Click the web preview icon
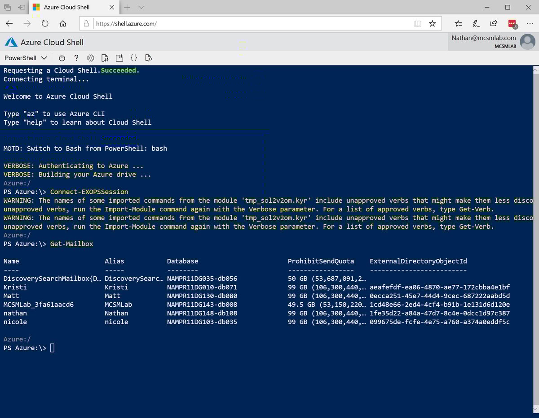The height and width of the screenshot is (418, 539). [x=149, y=58]
